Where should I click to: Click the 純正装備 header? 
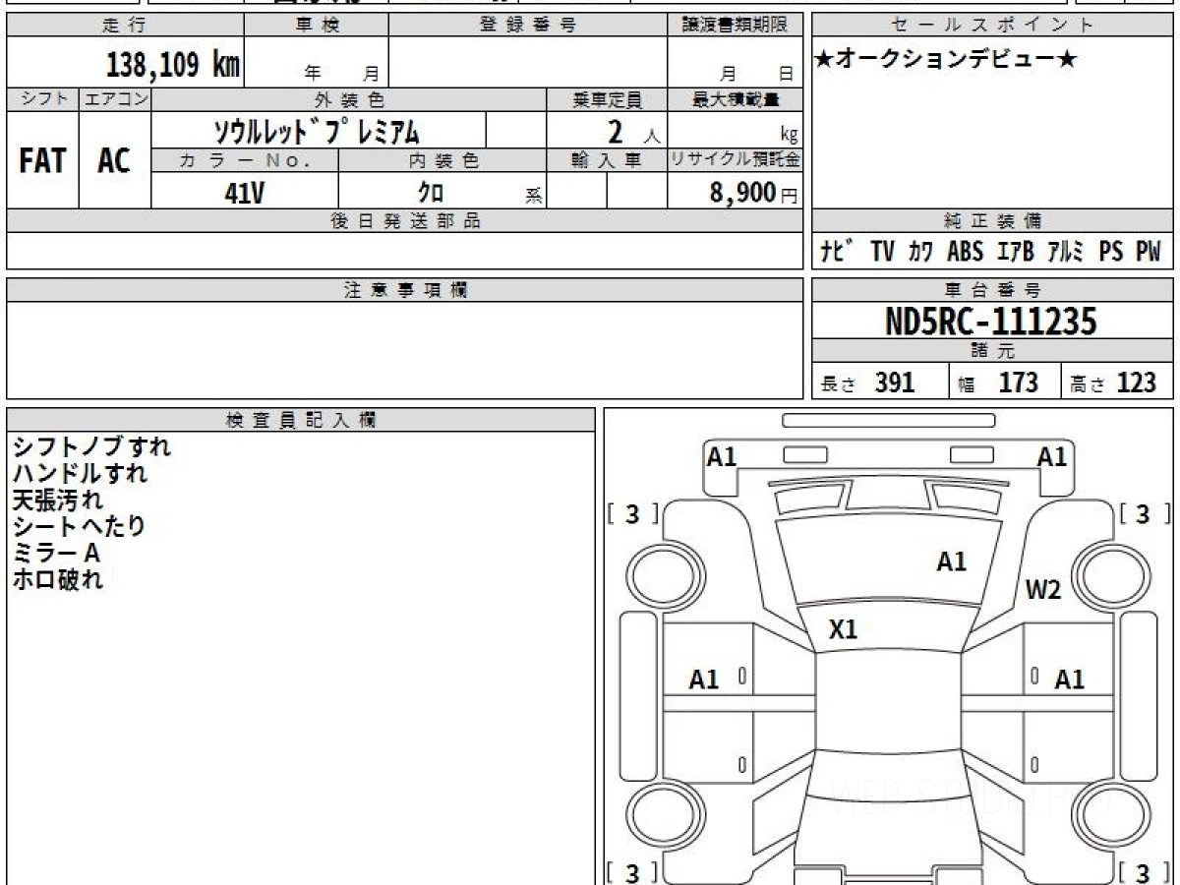point(992,221)
